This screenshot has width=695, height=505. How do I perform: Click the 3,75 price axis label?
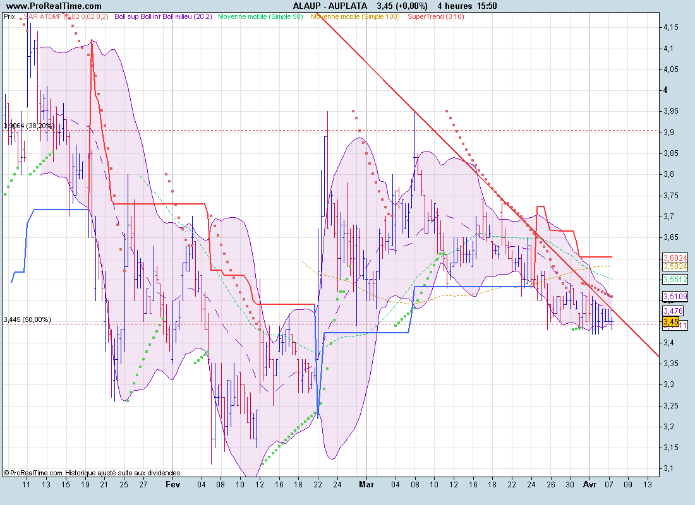click(x=670, y=195)
